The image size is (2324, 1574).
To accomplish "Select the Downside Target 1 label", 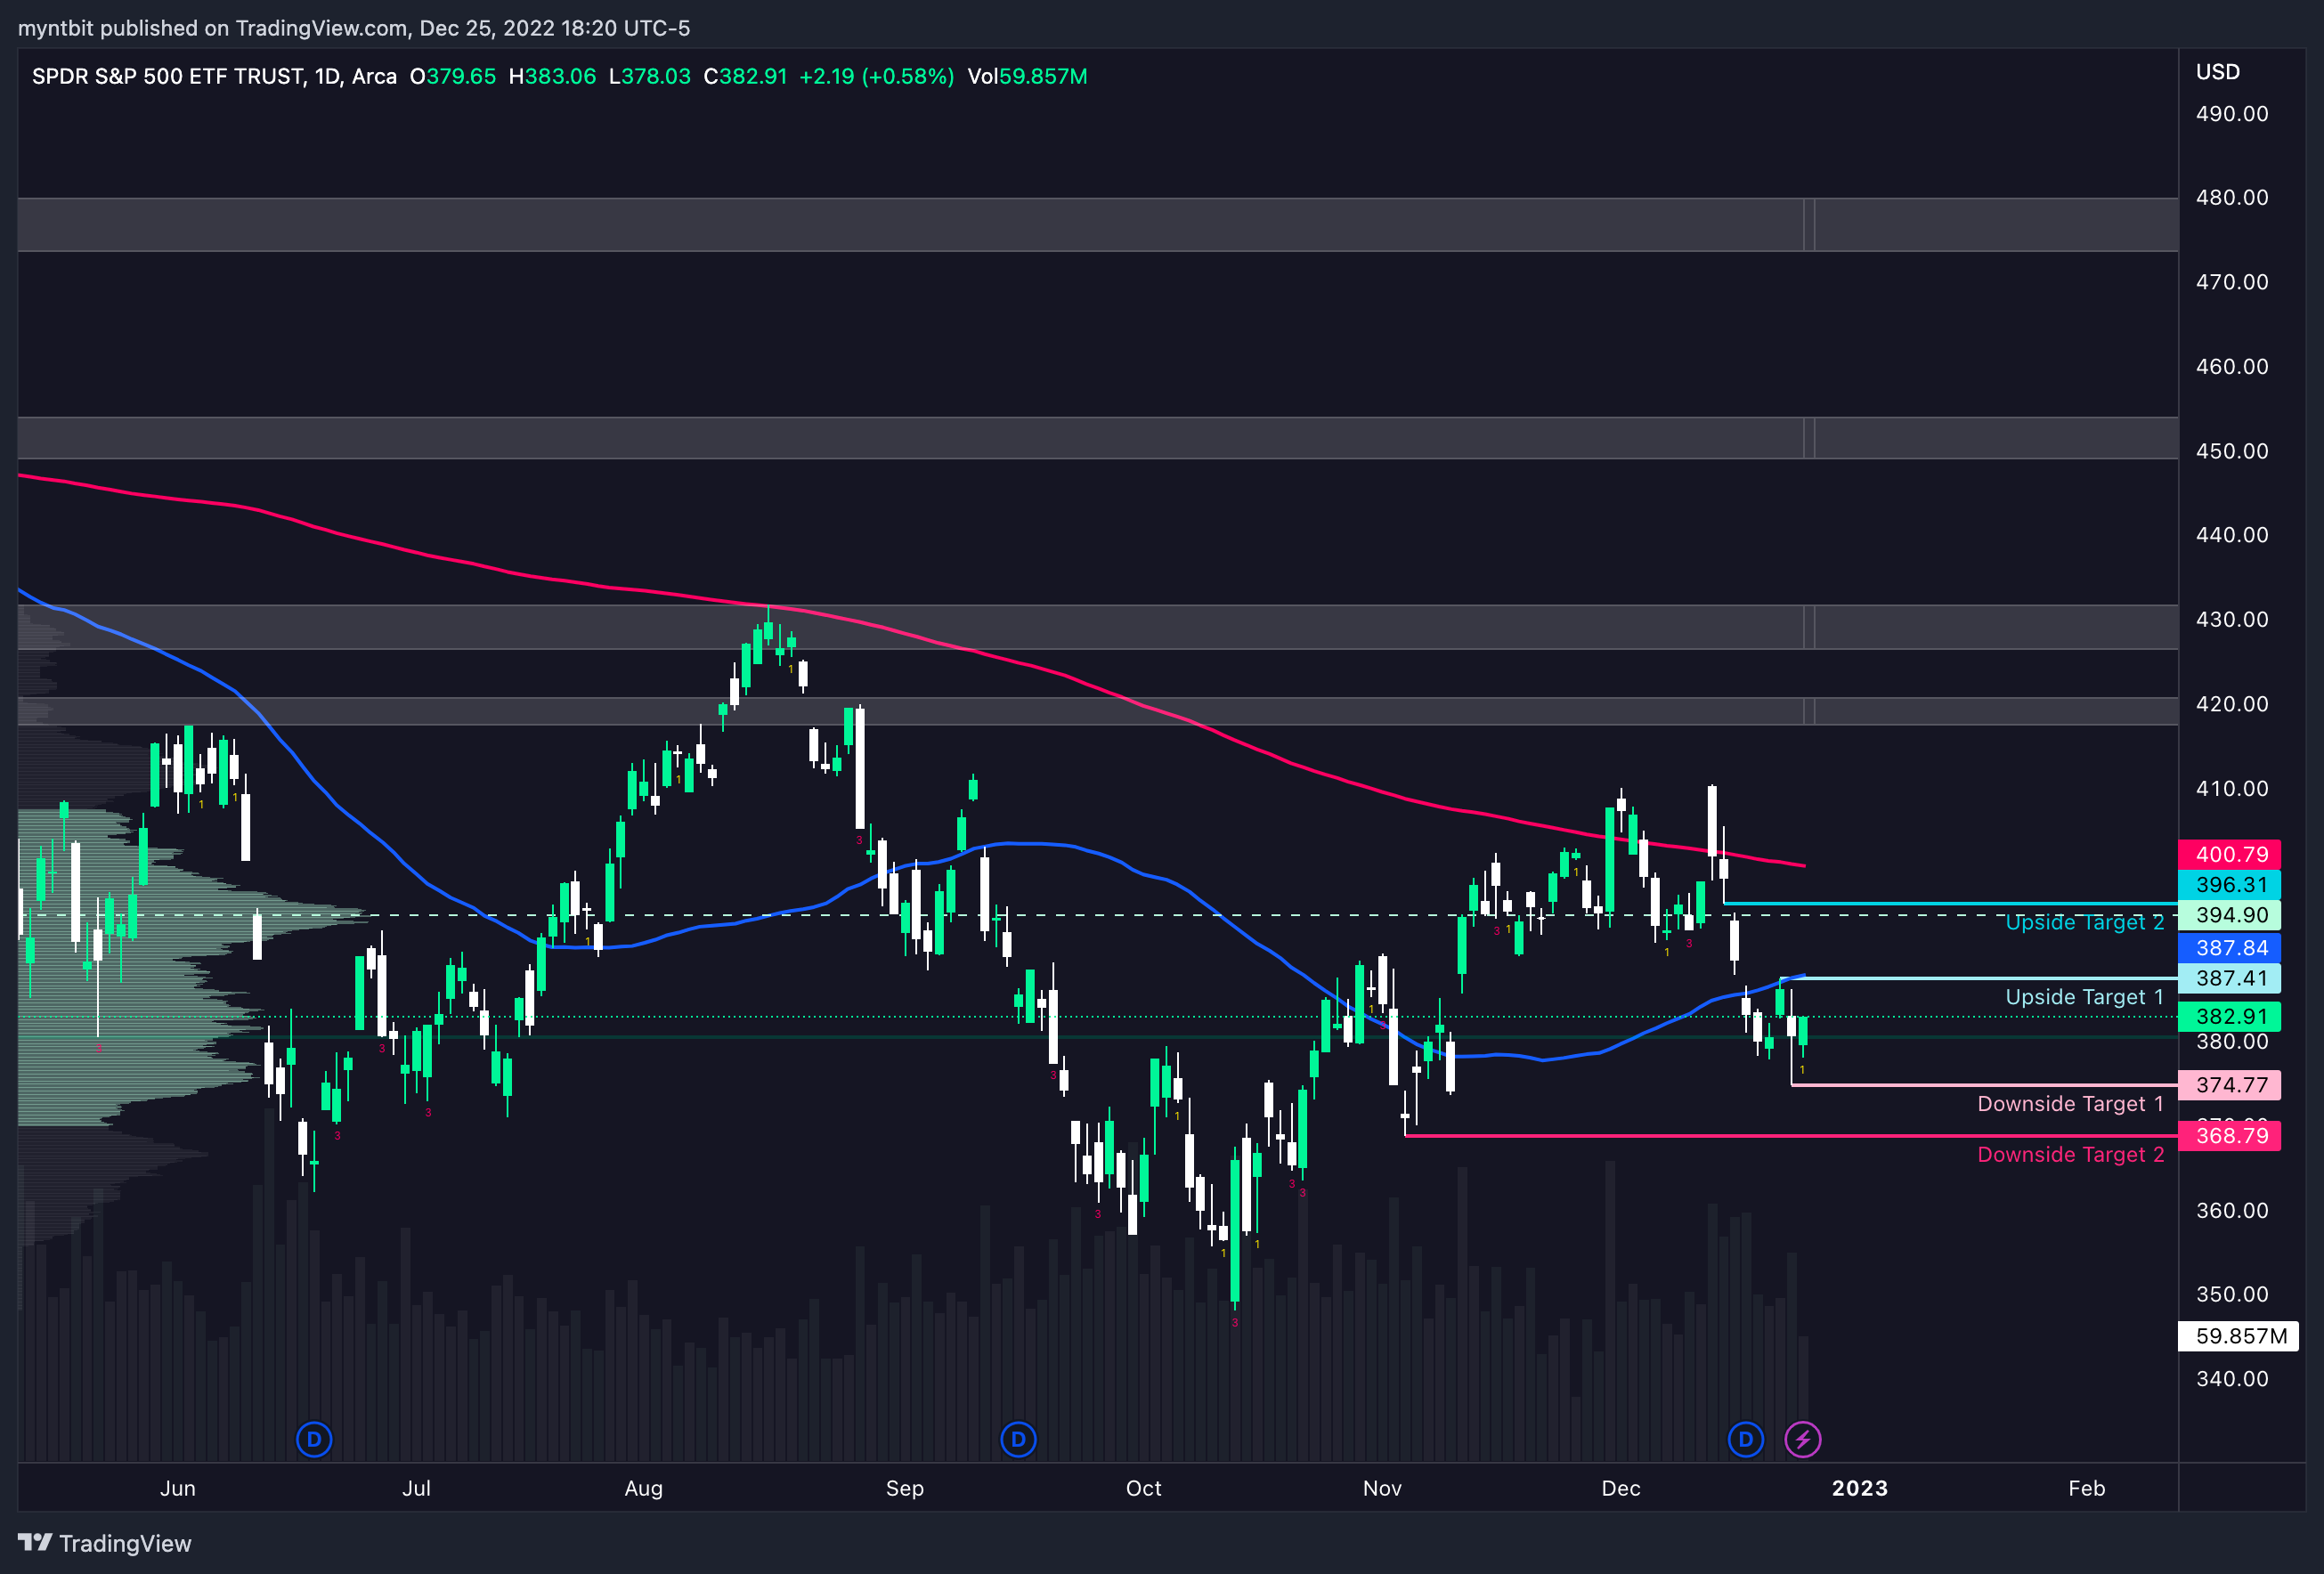I will coord(2070,1103).
